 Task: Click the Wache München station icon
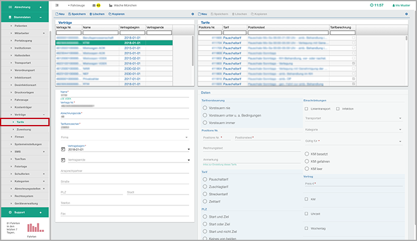click(x=111, y=5)
